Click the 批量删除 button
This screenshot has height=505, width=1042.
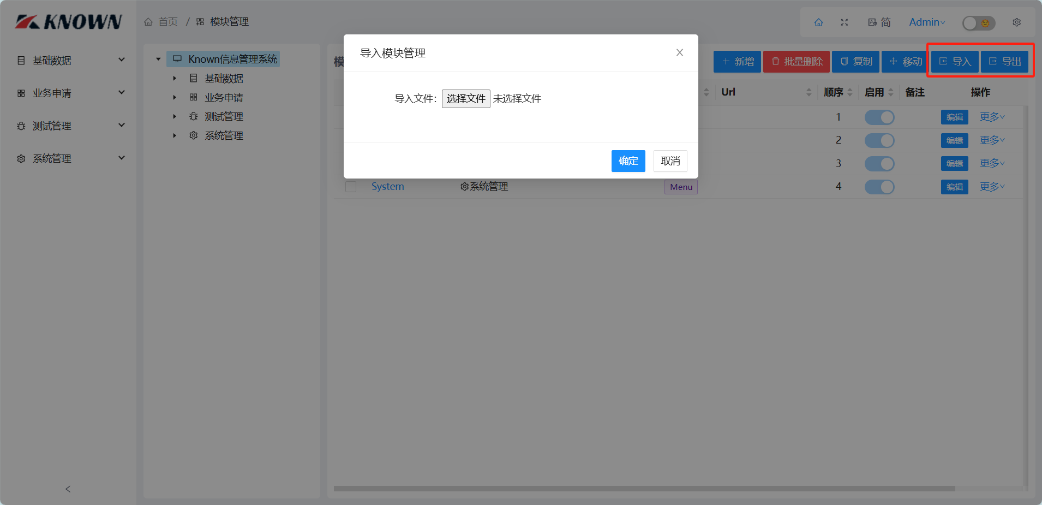tap(797, 62)
